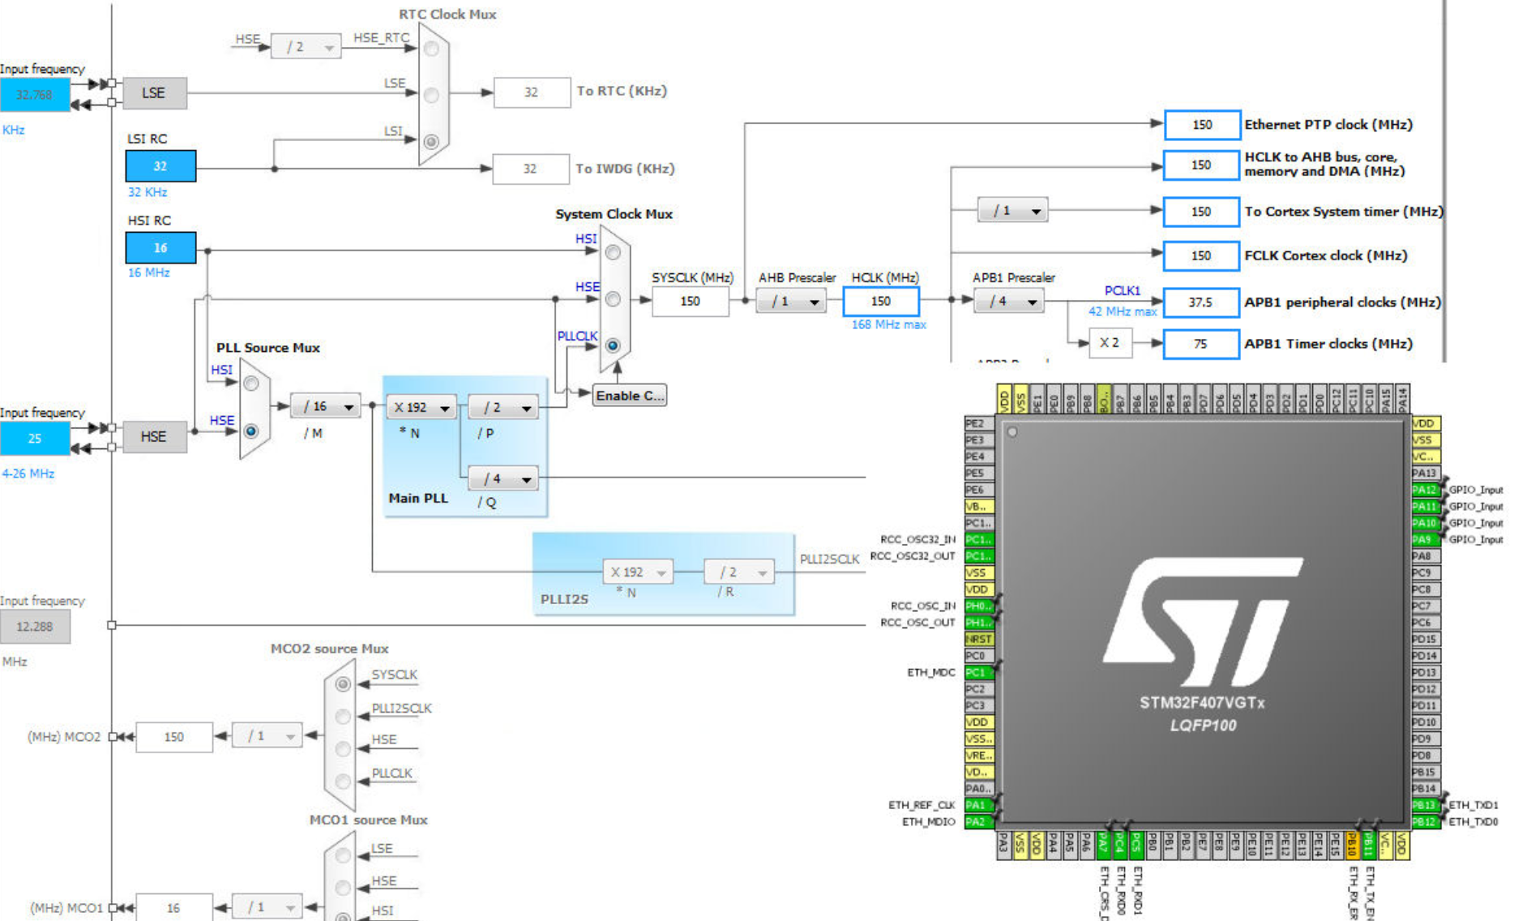1514x921 pixels.
Task: Click the ST logo on the chip
Action: 1202,621
